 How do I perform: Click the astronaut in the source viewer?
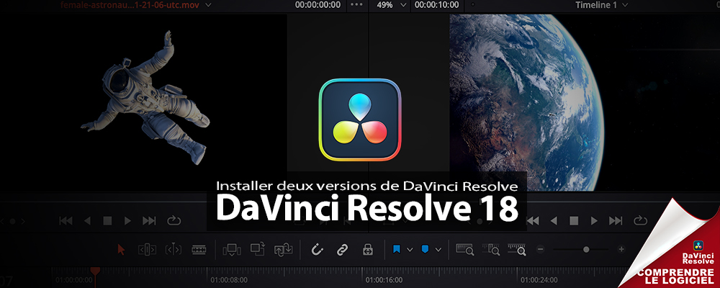point(147,96)
